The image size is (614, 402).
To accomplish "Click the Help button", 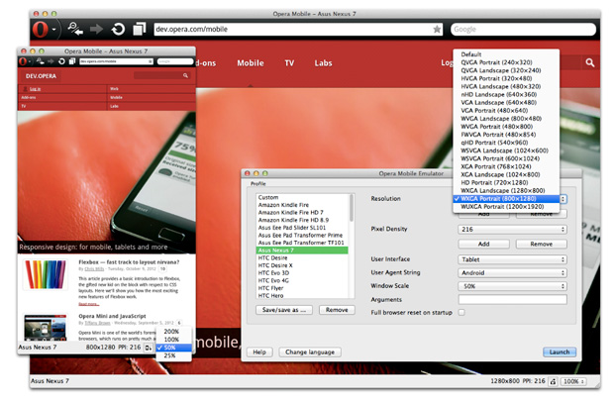I will point(259,352).
